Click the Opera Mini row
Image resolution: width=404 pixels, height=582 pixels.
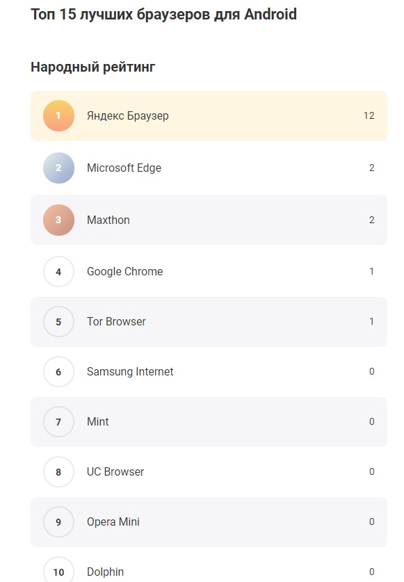point(209,522)
